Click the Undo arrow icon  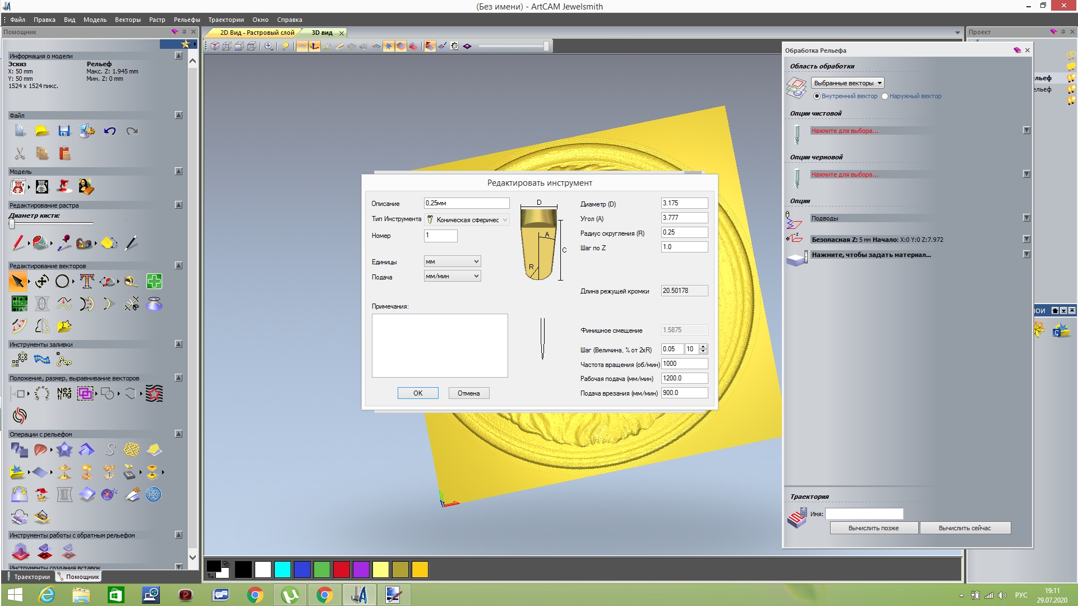tap(109, 131)
